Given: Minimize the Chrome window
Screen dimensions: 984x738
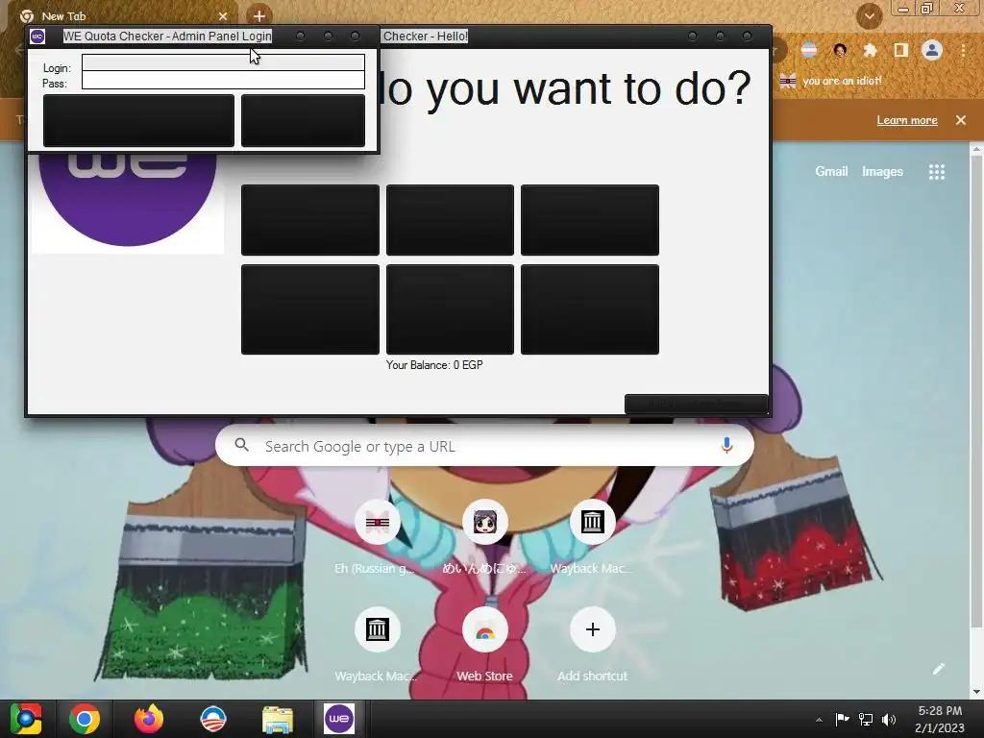Looking at the screenshot, I should (903, 9).
